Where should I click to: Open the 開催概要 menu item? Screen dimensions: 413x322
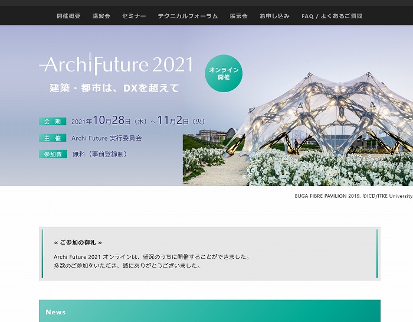tap(68, 16)
